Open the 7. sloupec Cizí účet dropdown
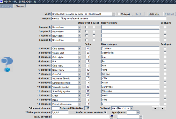Viewport: 176px width, 119px height. [79, 74]
